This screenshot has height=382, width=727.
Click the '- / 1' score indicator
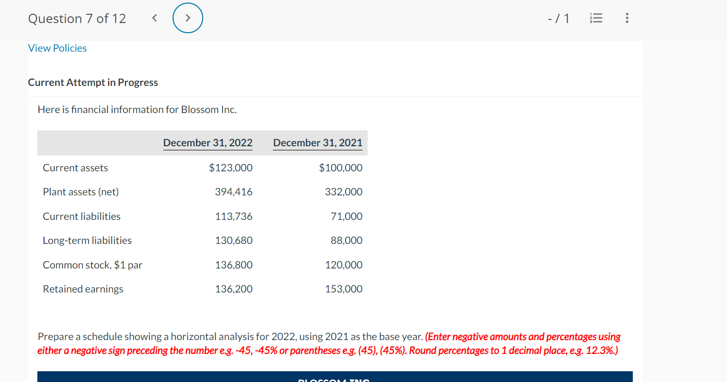(x=559, y=18)
